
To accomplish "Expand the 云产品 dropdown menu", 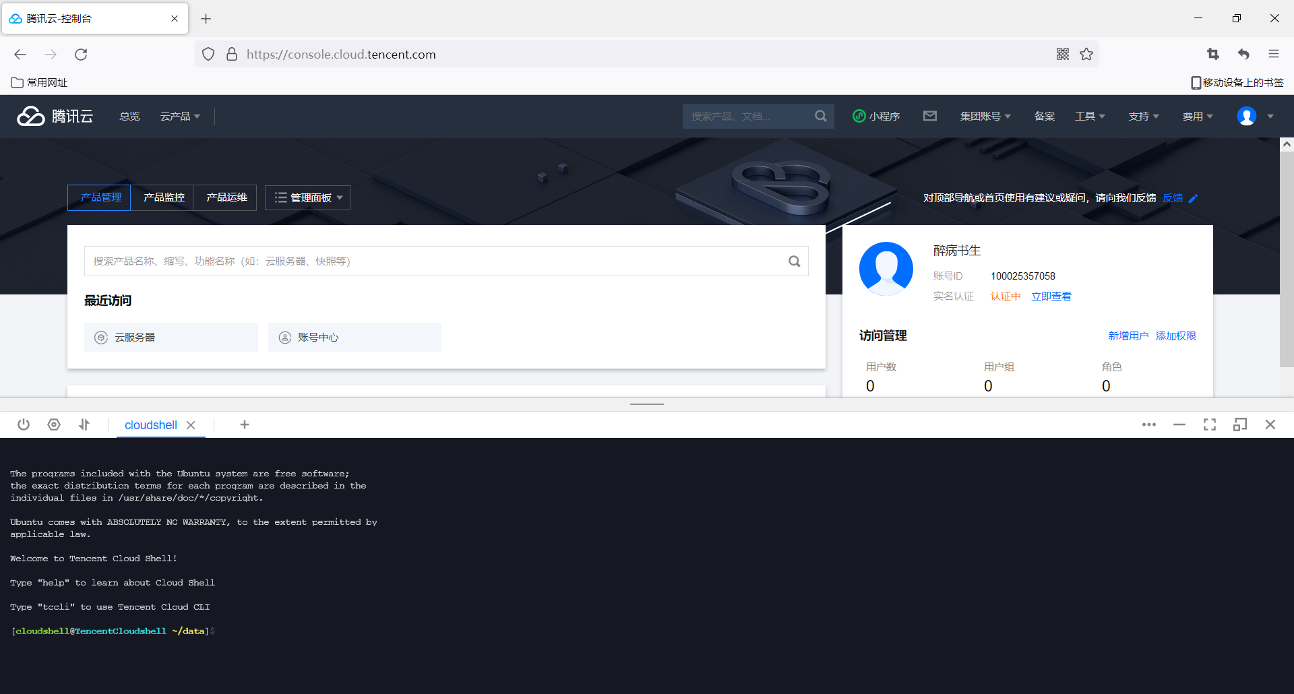I will point(180,117).
